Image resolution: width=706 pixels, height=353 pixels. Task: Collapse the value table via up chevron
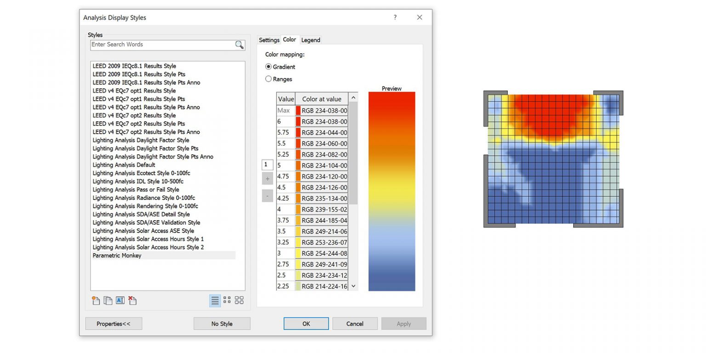(x=353, y=98)
